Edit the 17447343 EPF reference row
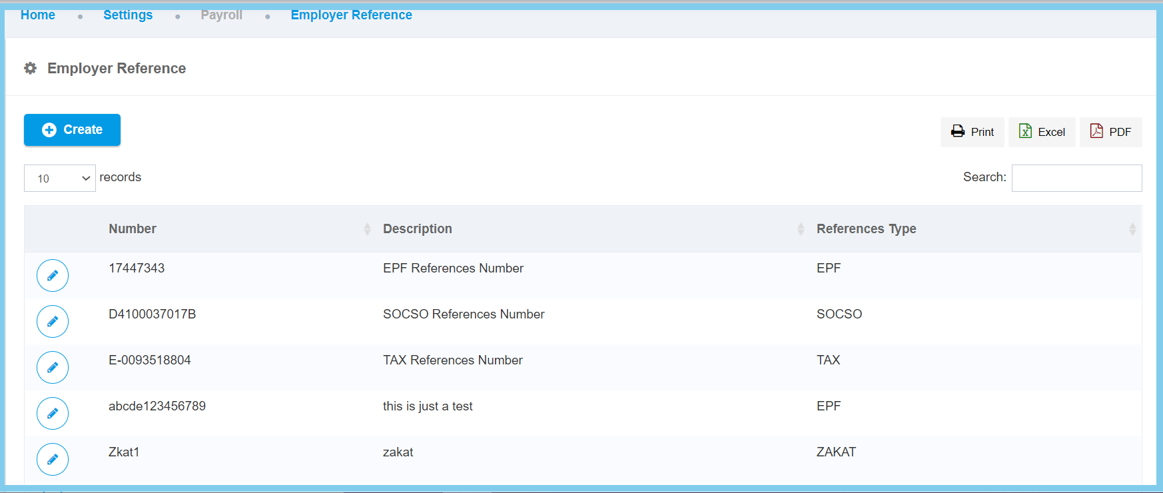The image size is (1163, 493). tap(53, 275)
